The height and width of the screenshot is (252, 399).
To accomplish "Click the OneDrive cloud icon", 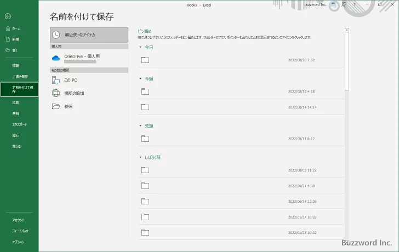I will click(56, 58).
